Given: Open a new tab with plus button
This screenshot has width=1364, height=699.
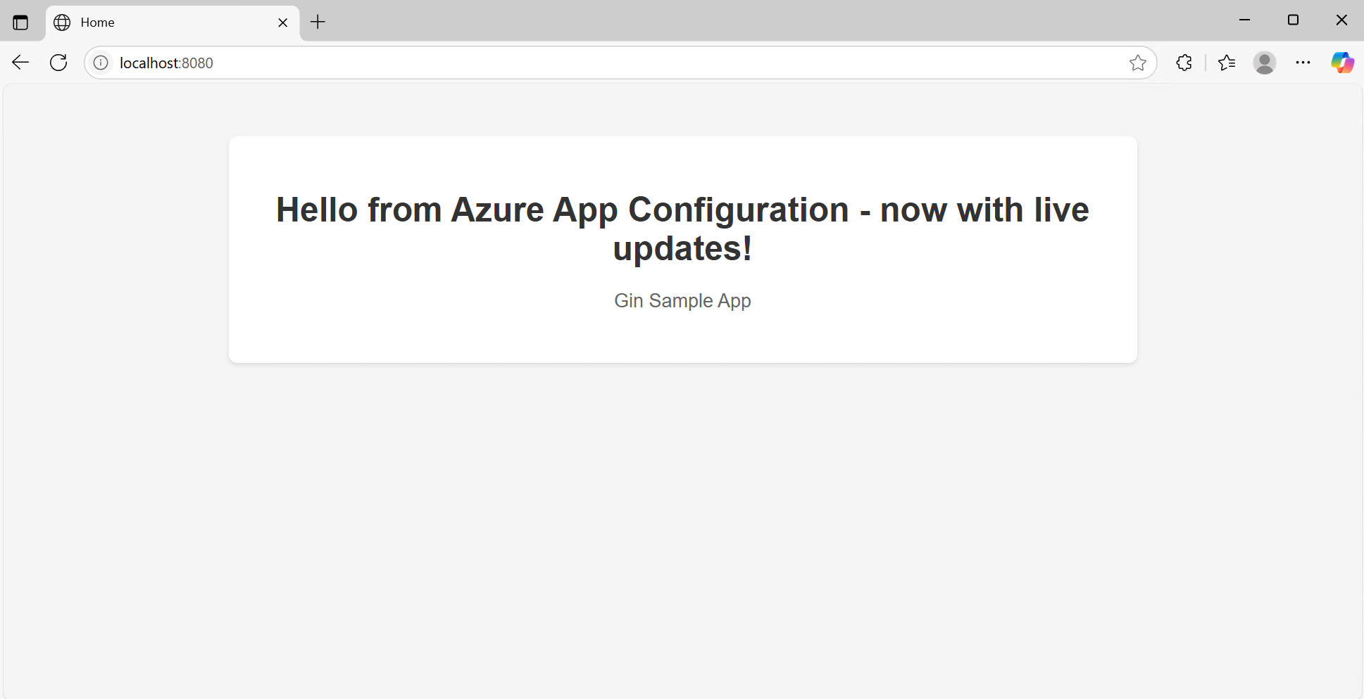Looking at the screenshot, I should (x=318, y=23).
